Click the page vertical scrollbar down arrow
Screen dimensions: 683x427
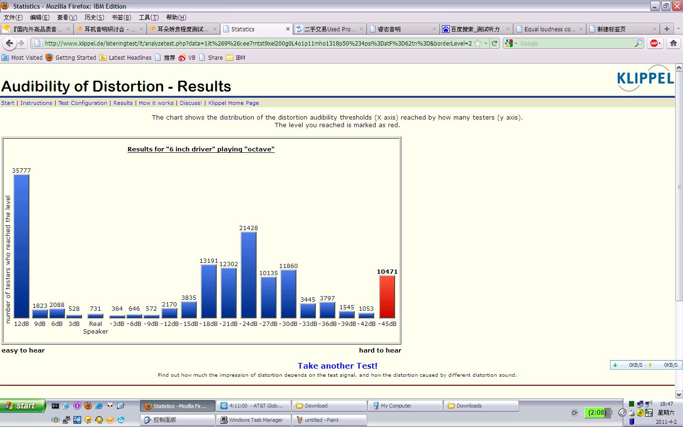pos(679,394)
